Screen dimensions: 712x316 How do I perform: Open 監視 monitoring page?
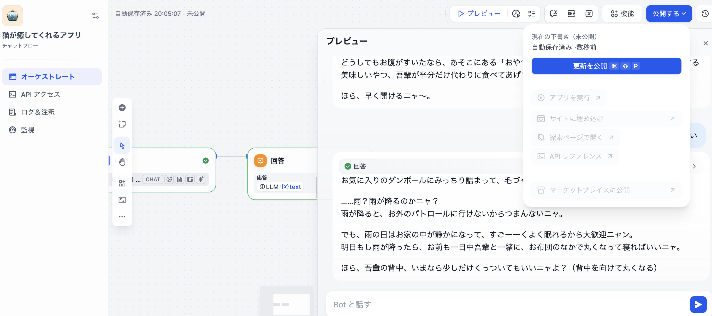(52, 130)
